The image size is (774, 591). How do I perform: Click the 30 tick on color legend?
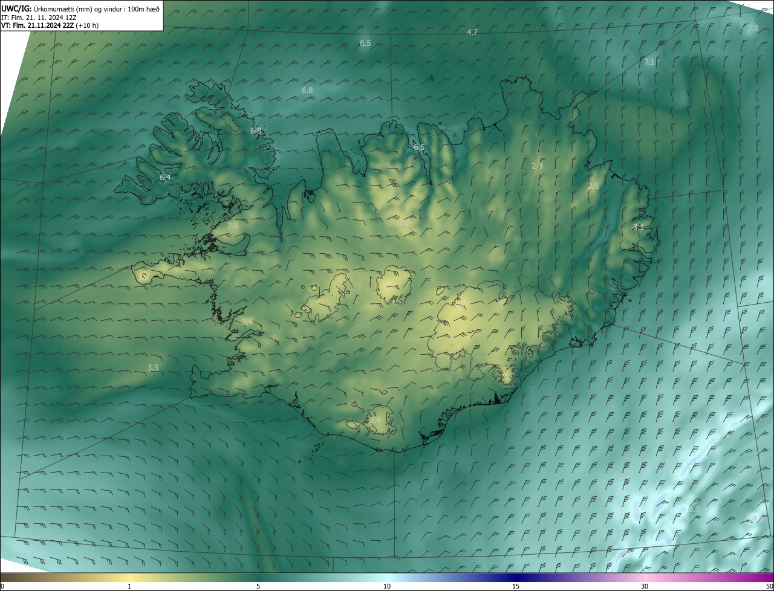tap(645, 586)
